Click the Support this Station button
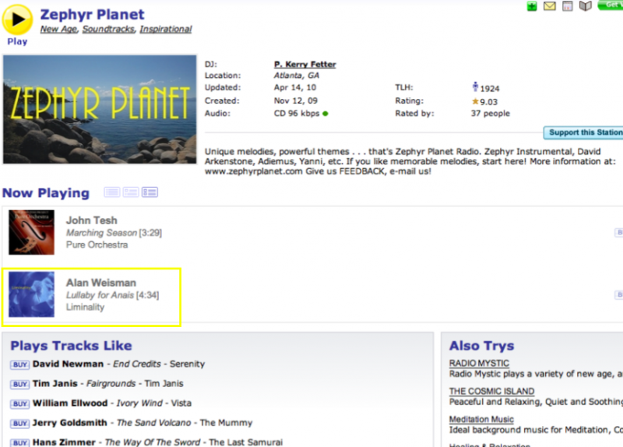Screen dimensions: 623x447 584,133
